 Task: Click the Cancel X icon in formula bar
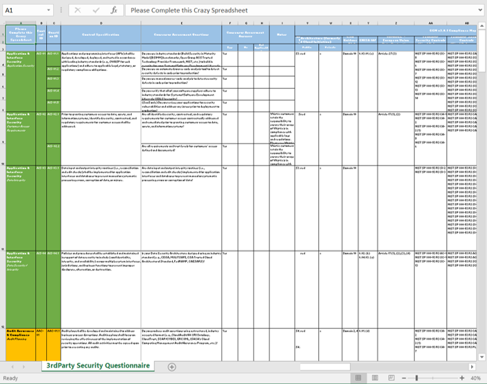(x=78, y=10)
